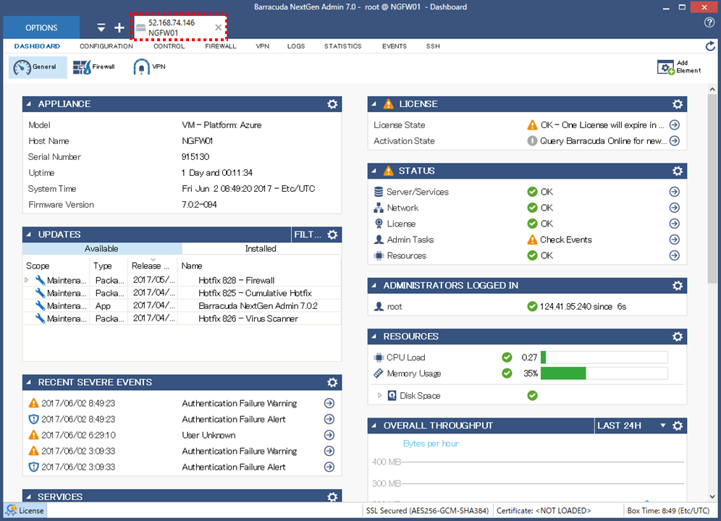This screenshot has width=721, height=521.
Task: Select Hotfix 825 – Cumulative Hotfix row
Action: [x=182, y=293]
